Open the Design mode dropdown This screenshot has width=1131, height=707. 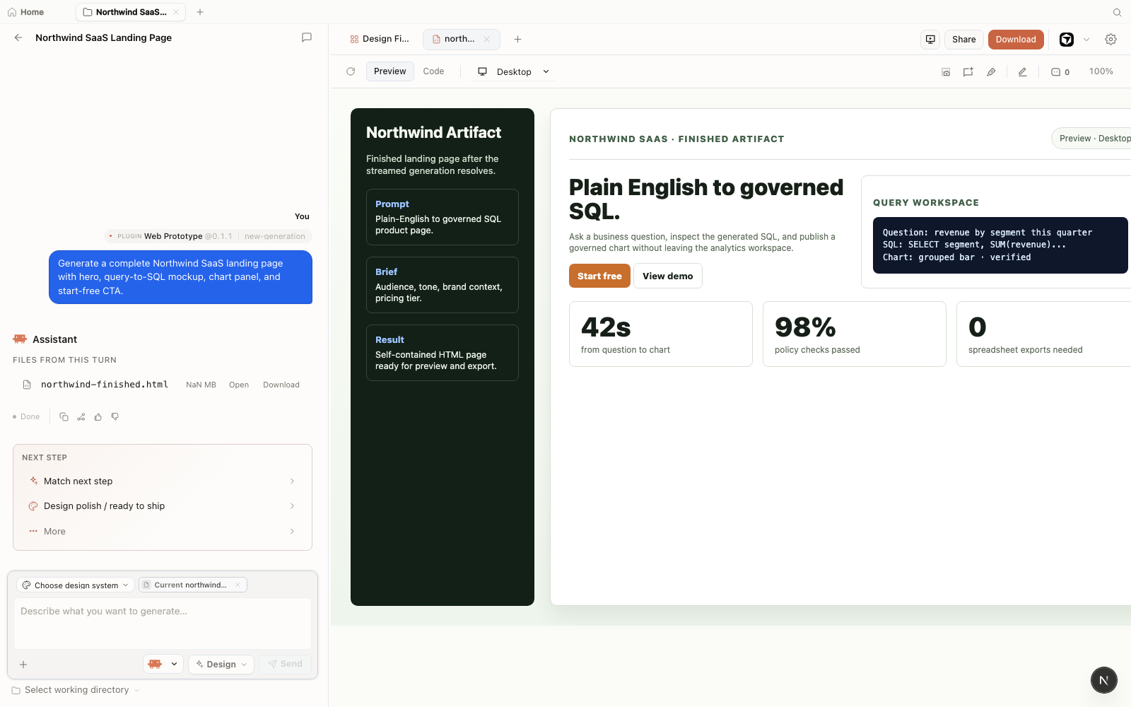tap(221, 664)
